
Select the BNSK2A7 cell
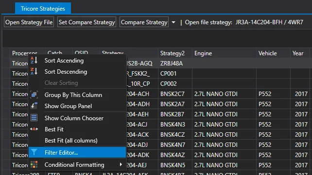pos(175,104)
